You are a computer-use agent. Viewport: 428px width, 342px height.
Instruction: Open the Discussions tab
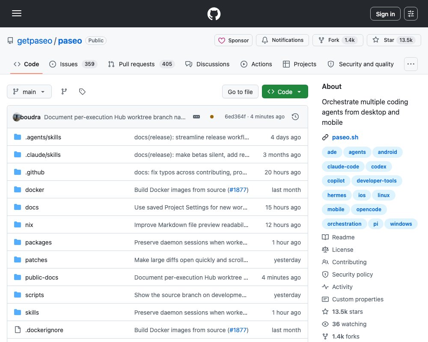point(208,64)
